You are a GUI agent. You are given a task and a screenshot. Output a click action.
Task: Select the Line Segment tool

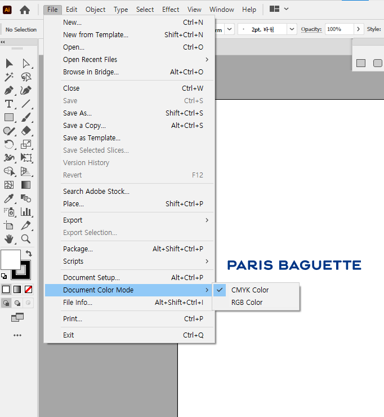26,104
